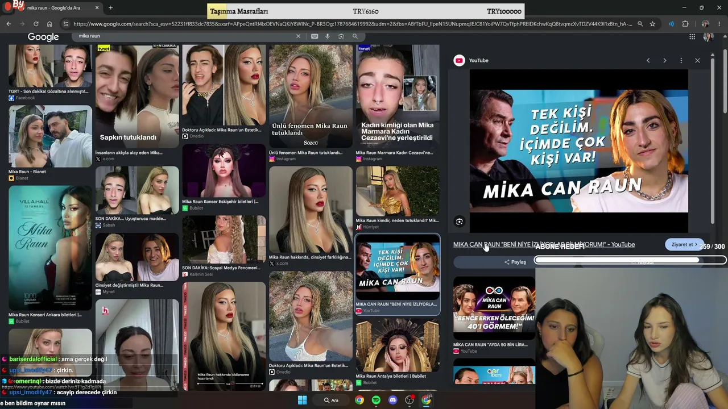The height and width of the screenshot is (409, 728).
Task: Open 'Cinsiyet değiştirmişti! Mika Raun...' caption
Action: (129, 285)
